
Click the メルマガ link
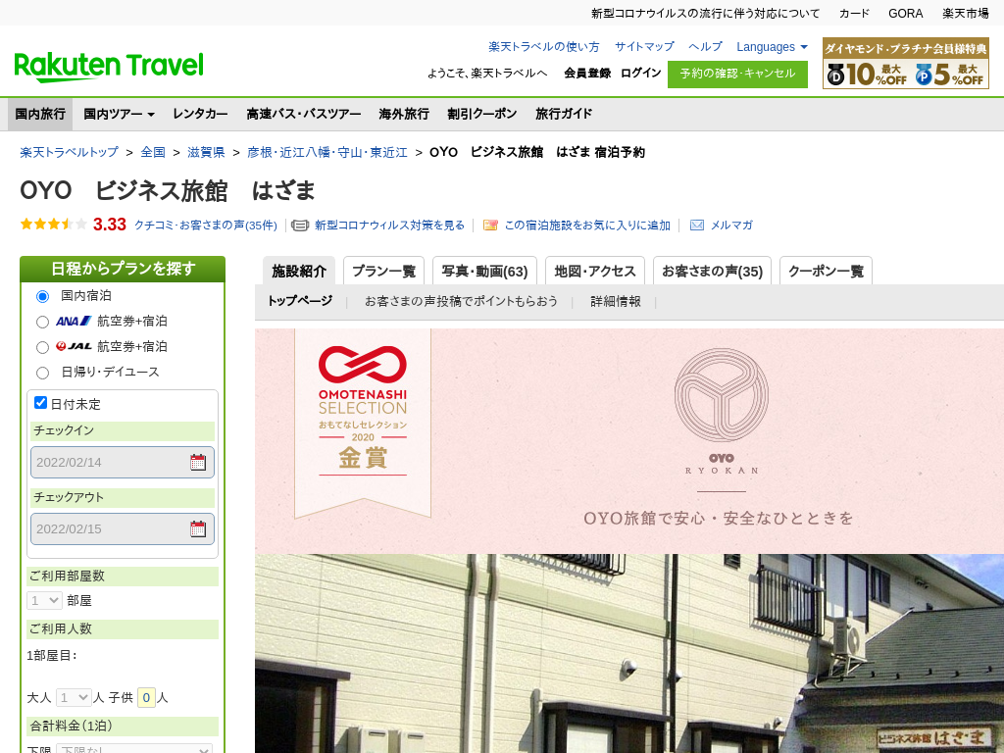(731, 226)
